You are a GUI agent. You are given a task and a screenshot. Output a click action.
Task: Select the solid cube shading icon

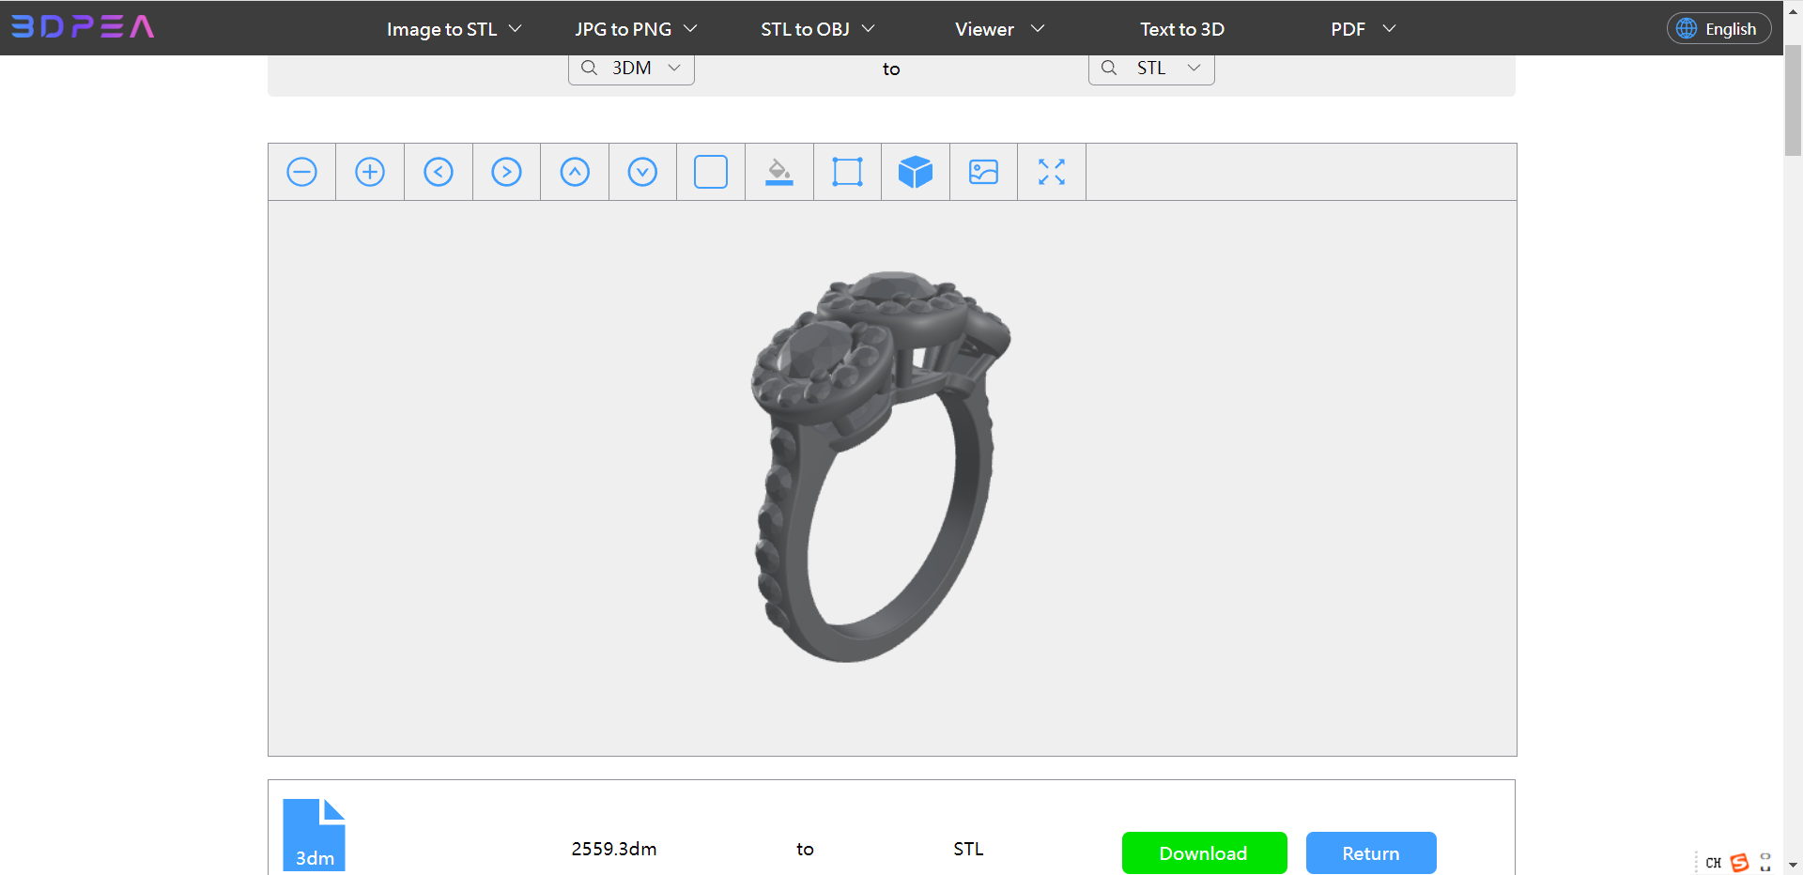click(916, 172)
